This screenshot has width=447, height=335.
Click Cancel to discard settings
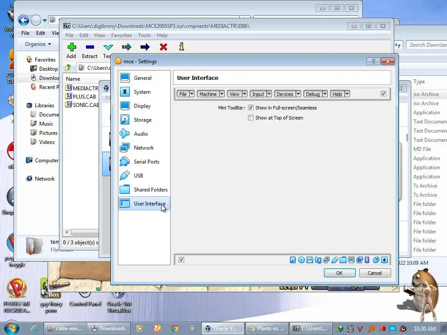(x=375, y=273)
